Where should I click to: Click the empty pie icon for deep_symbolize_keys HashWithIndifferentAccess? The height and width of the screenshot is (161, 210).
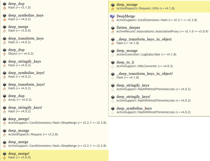[x=113, y=113]
